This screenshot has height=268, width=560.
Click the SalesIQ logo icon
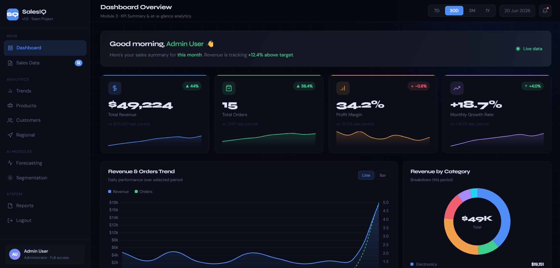click(x=13, y=14)
